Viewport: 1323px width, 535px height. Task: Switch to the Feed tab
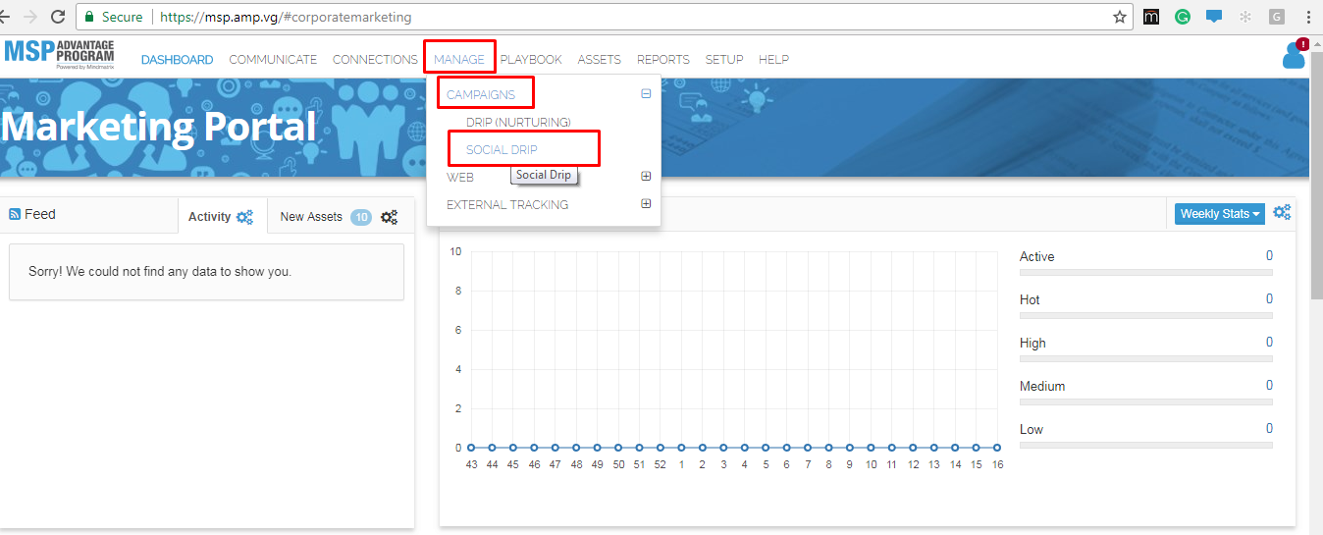[x=32, y=214]
